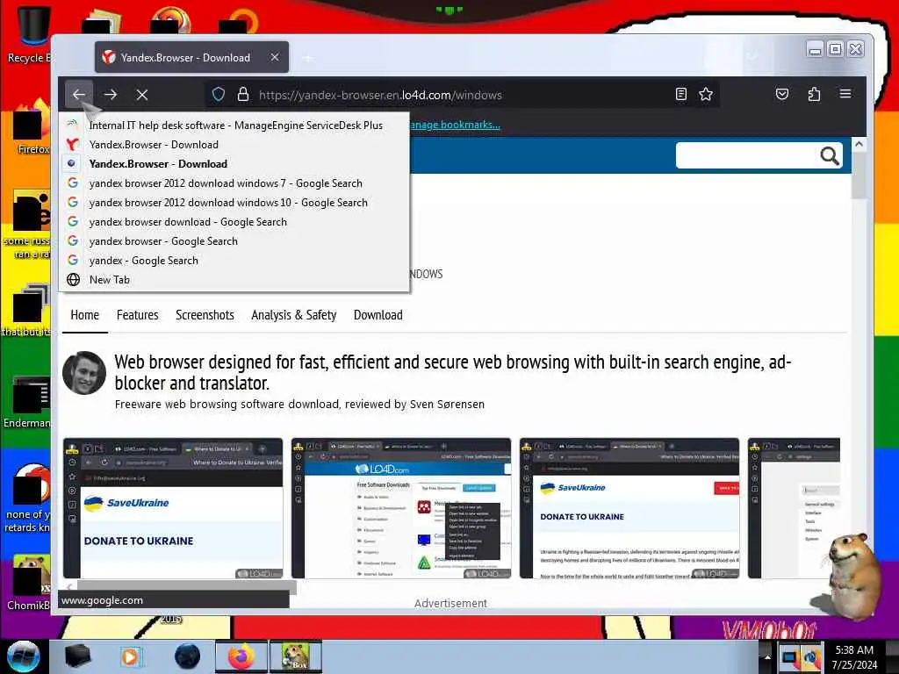Open third Donate to Ukraine screenshot thumbnail

click(x=629, y=508)
